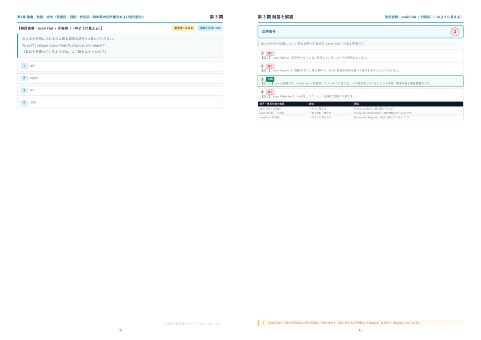Click the Japanese translation （君は今日疲れているようだね…）
The width and height of the screenshot is (481, 340).
coord(65,52)
